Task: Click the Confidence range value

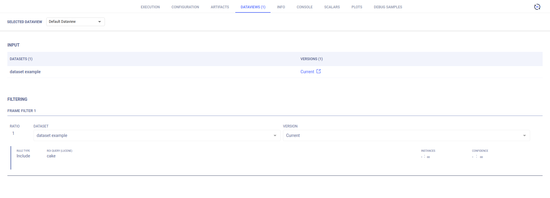Action: 477,157
